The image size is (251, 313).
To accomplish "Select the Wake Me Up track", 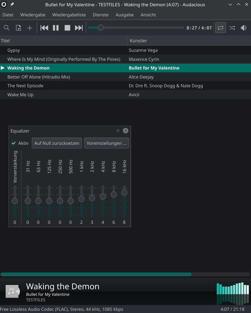I will point(125,95).
